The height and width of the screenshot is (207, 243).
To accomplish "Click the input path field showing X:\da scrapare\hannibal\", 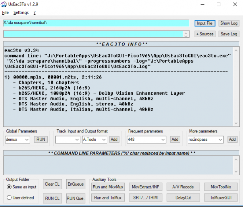I will pyautogui.click(x=96, y=23).
